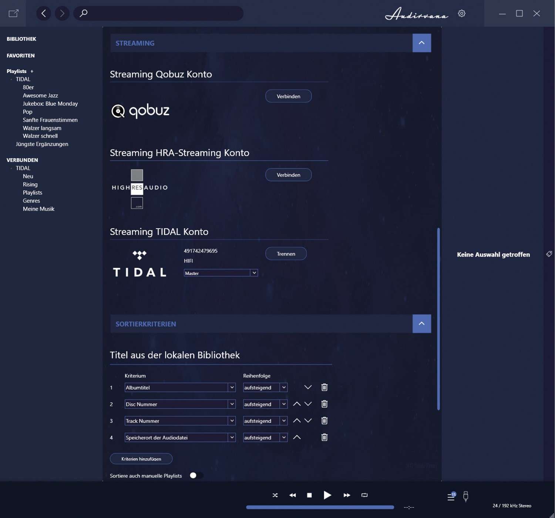Collapse TIDAL tree under Playlists

click(11, 79)
